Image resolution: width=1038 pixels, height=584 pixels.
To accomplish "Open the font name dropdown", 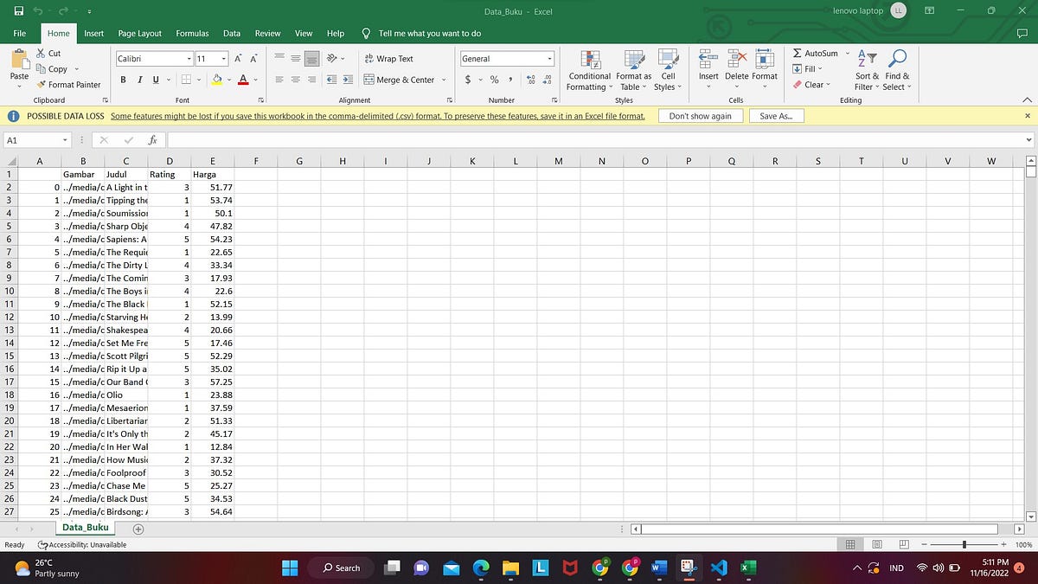I will coord(189,58).
